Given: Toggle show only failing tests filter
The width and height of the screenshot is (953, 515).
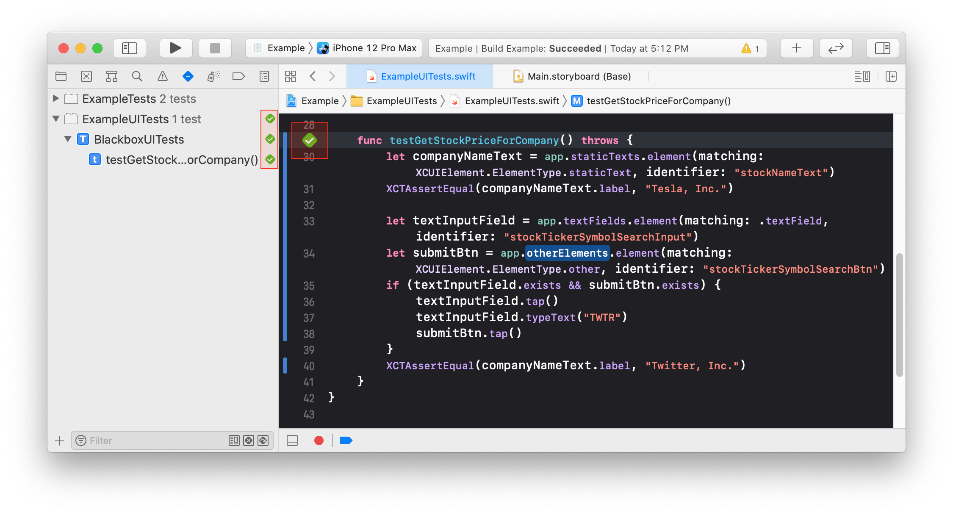Looking at the screenshot, I should click(249, 441).
